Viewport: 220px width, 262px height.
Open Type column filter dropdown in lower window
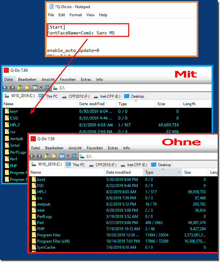tap(179, 172)
